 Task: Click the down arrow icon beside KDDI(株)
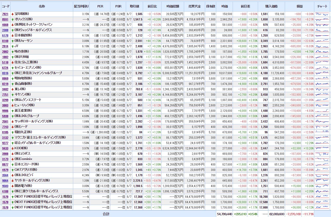coord(13,148)
